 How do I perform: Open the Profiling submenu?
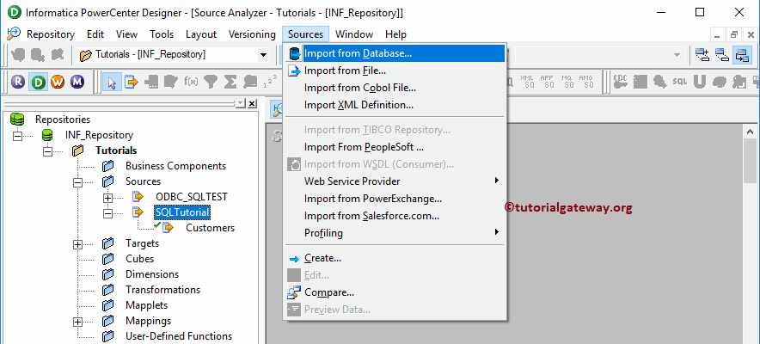[x=395, y=233]
